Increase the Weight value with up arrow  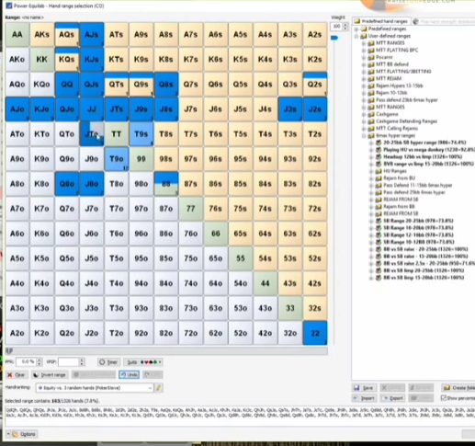pos(345,25)
